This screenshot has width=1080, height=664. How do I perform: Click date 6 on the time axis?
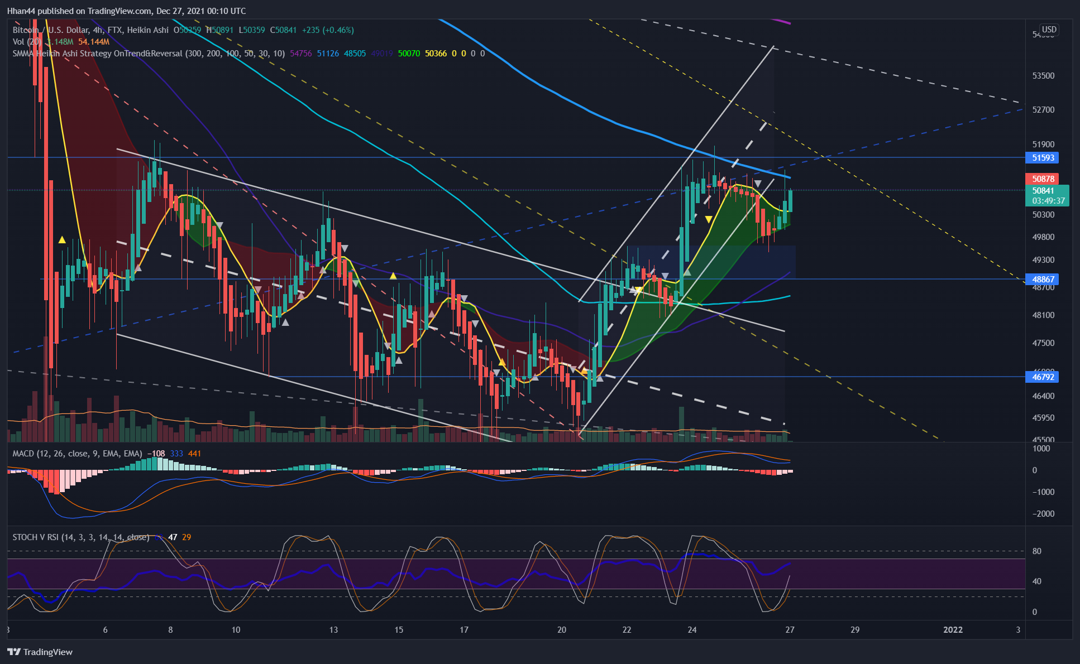105,630
